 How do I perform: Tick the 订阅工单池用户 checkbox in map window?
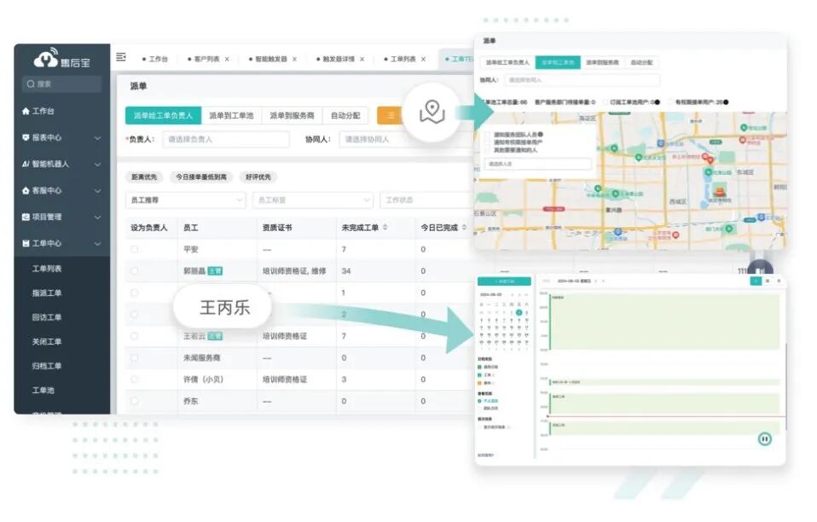[x=606, y=102]
